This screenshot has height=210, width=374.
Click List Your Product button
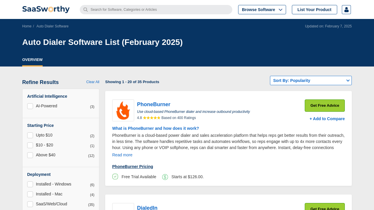[x=314, y=10]
